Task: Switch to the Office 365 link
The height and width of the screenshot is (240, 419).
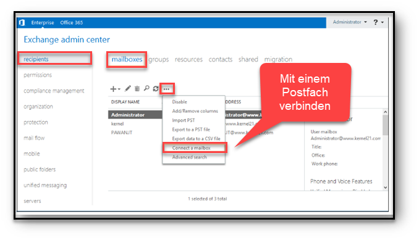Action: pos(71,23)
